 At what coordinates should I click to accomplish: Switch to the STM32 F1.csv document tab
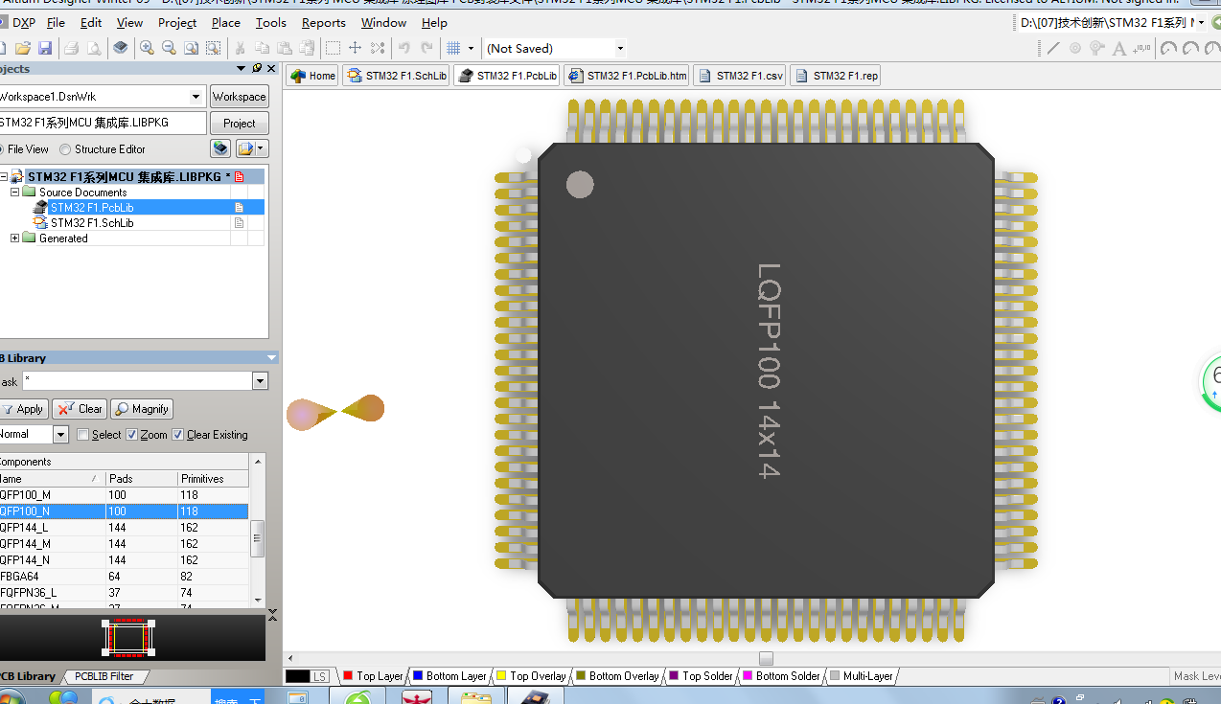pos(739,76)
